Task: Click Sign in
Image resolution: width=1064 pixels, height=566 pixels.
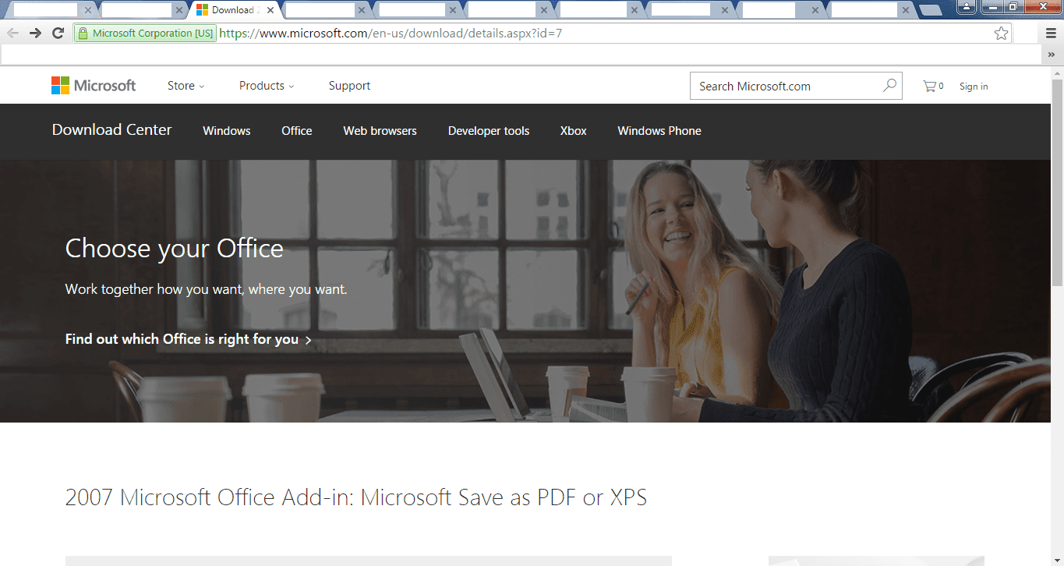Action: (973, 86)
